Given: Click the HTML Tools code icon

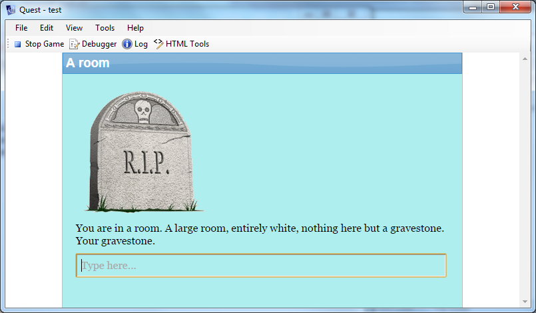Looking at the screenshot, I should tap(158, 44).
